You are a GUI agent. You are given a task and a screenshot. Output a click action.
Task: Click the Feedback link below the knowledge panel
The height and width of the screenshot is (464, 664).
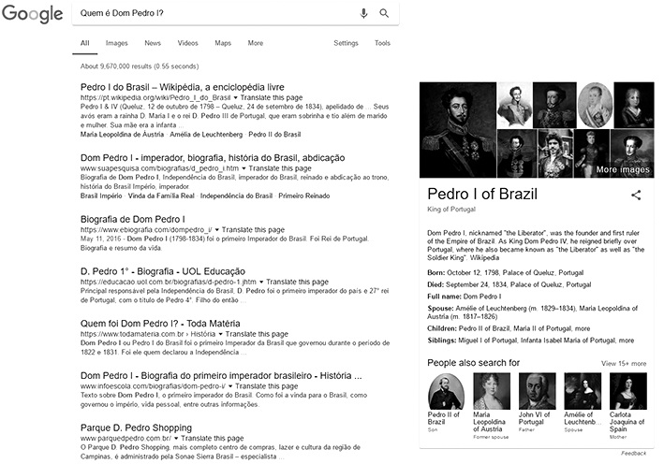[633, 453]
